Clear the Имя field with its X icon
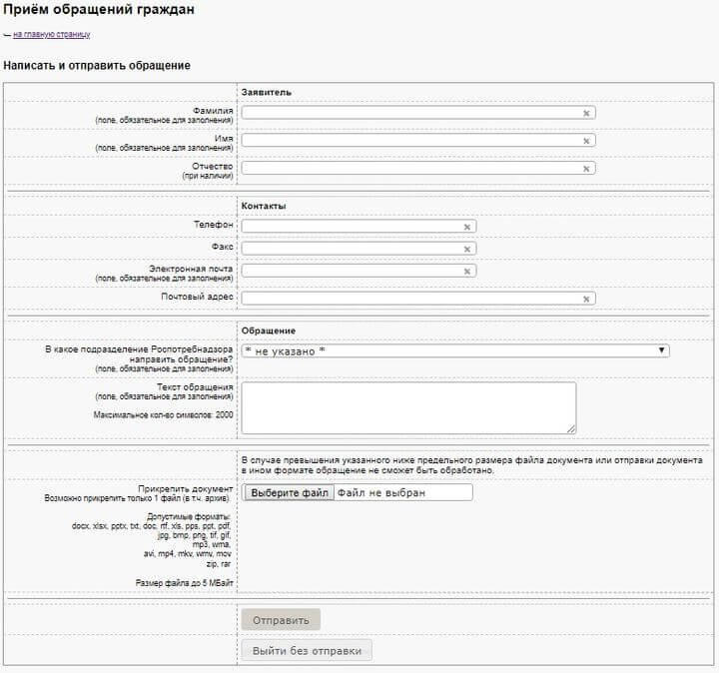This screenshot has width=719, height=673. (586, 142)
